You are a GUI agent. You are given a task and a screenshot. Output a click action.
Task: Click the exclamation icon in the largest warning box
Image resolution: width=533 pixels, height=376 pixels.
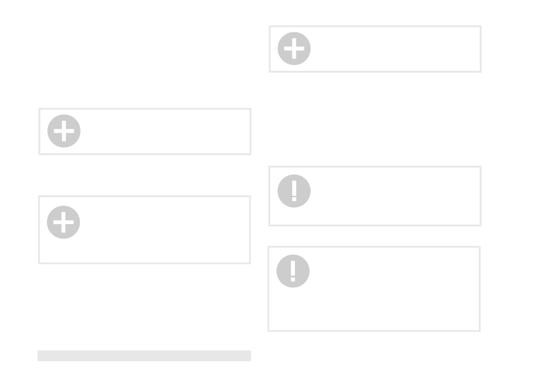point(293,271)
